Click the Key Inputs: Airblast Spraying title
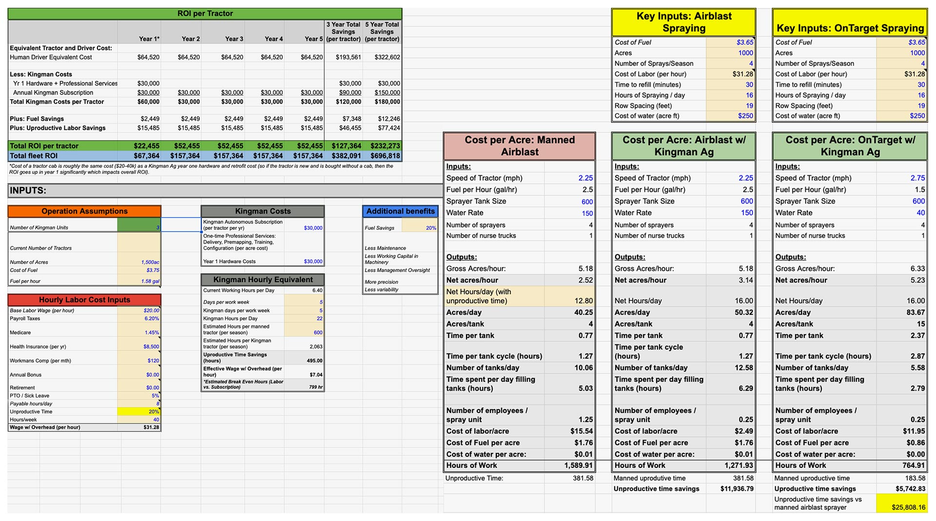Screen dimensions: 936x521 pos(683,22)
